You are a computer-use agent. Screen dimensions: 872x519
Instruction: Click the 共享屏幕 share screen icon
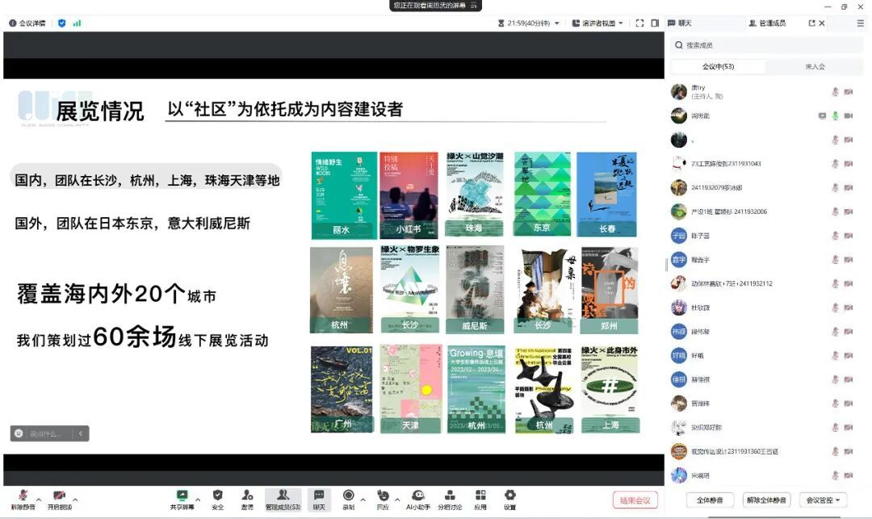(182, 496)
